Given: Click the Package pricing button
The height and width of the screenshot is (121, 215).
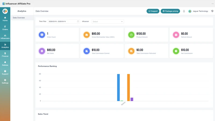Looking at the screenshot, I should pos(170,11).
